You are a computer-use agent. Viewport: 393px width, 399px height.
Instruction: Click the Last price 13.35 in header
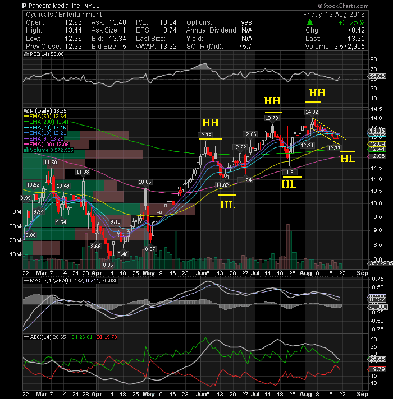(357, 39)
